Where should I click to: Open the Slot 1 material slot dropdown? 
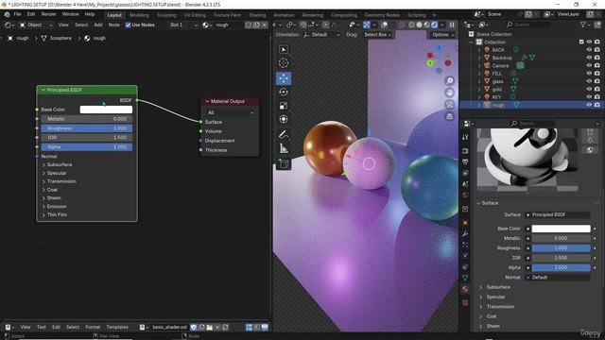183,25
